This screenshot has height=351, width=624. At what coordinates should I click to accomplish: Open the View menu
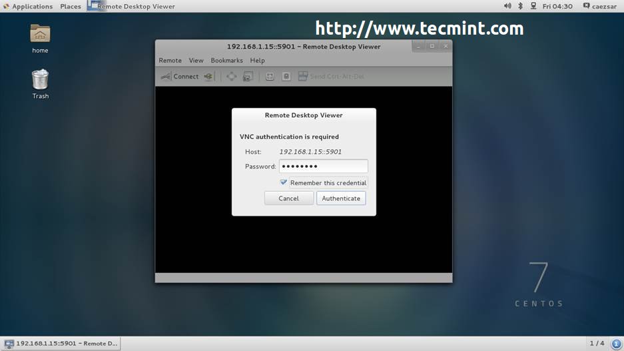point(196,61)
